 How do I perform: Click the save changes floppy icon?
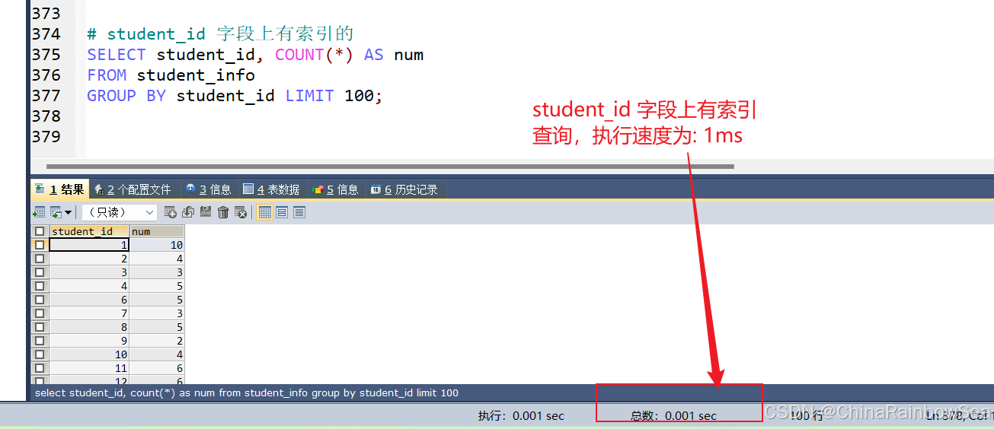tap(206, 212)
